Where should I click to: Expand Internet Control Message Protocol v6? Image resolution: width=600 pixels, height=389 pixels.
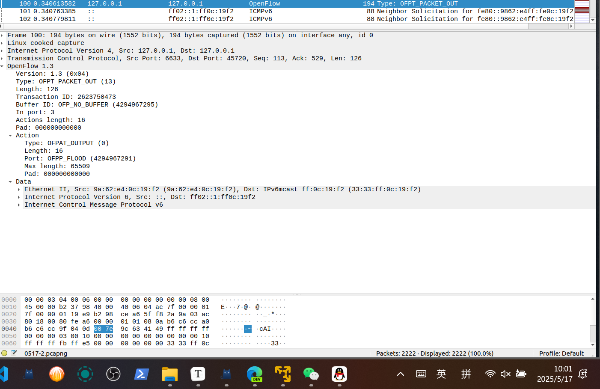point(19,205)
